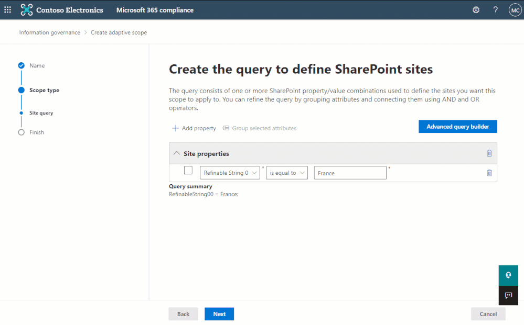524x325 pixels.
Task: Check the query row checkbox
Action: tap(188, 171)
